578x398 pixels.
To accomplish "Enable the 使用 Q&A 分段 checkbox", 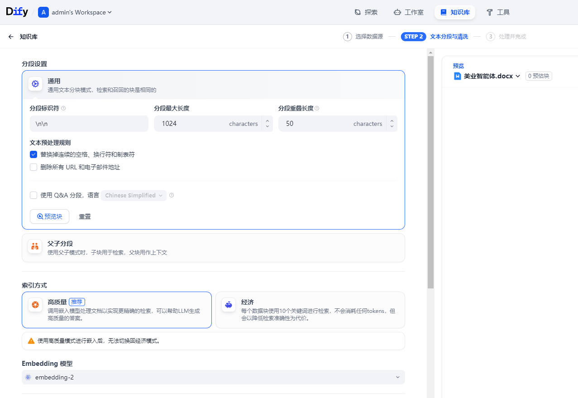I will tap(33, 195).
